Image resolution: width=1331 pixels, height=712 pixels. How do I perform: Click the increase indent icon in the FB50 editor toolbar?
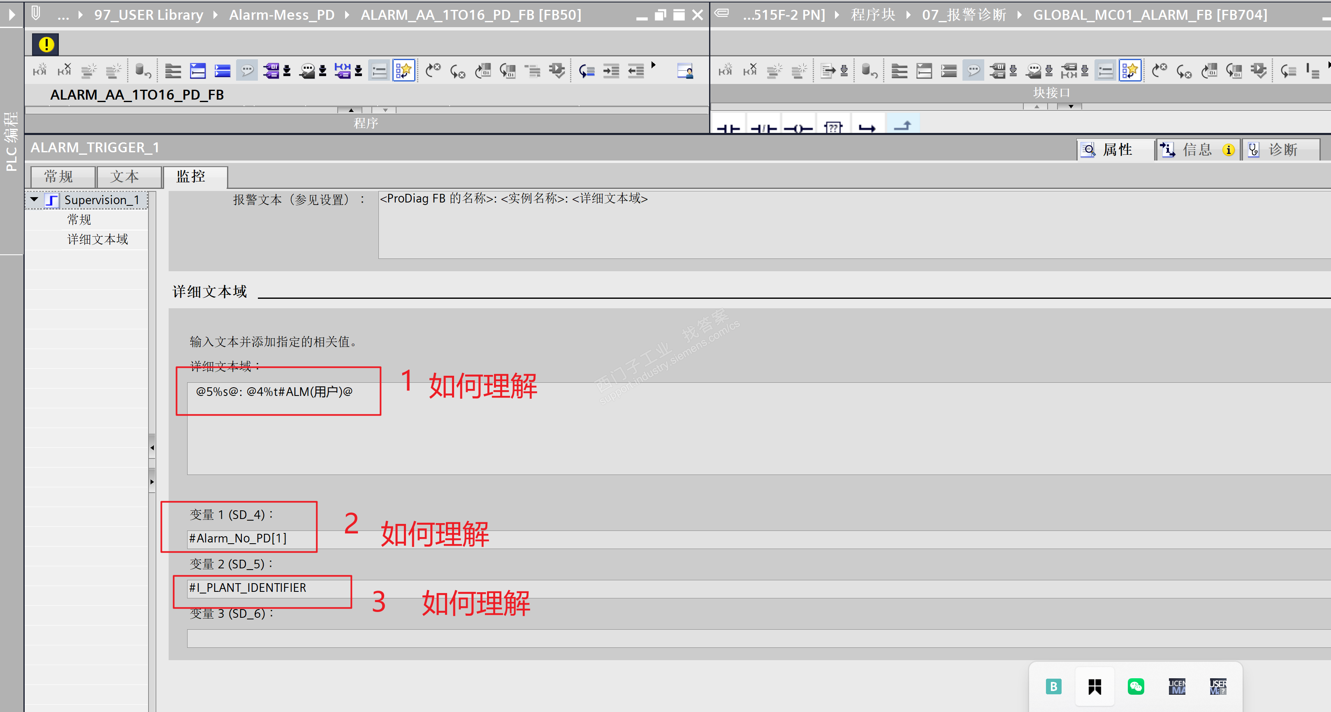point(611,70)
